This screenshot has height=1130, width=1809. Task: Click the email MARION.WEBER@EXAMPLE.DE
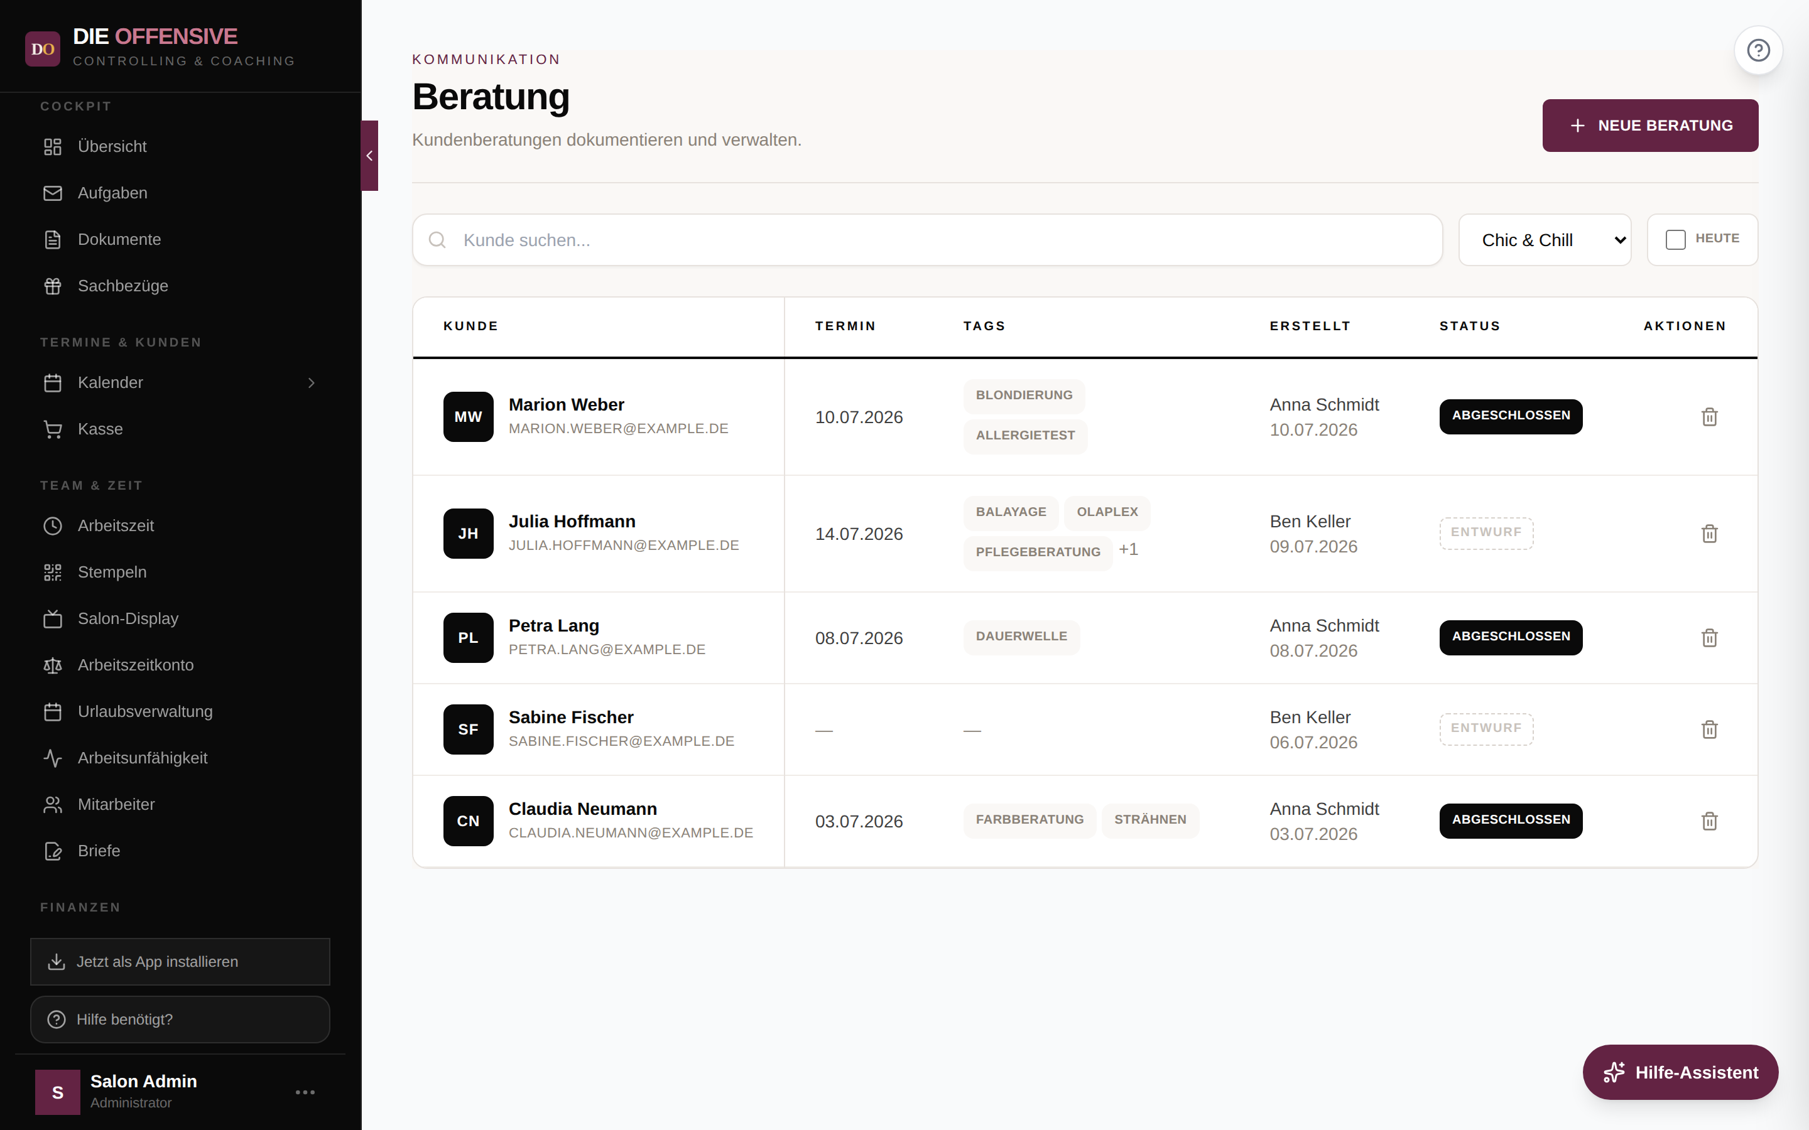[618, 428]
